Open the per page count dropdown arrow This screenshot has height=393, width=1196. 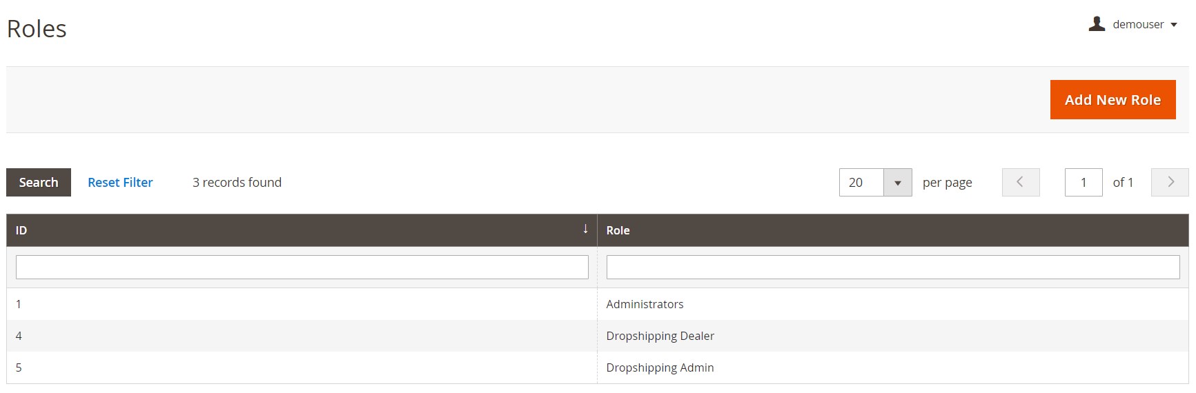[x=897, y=183]
